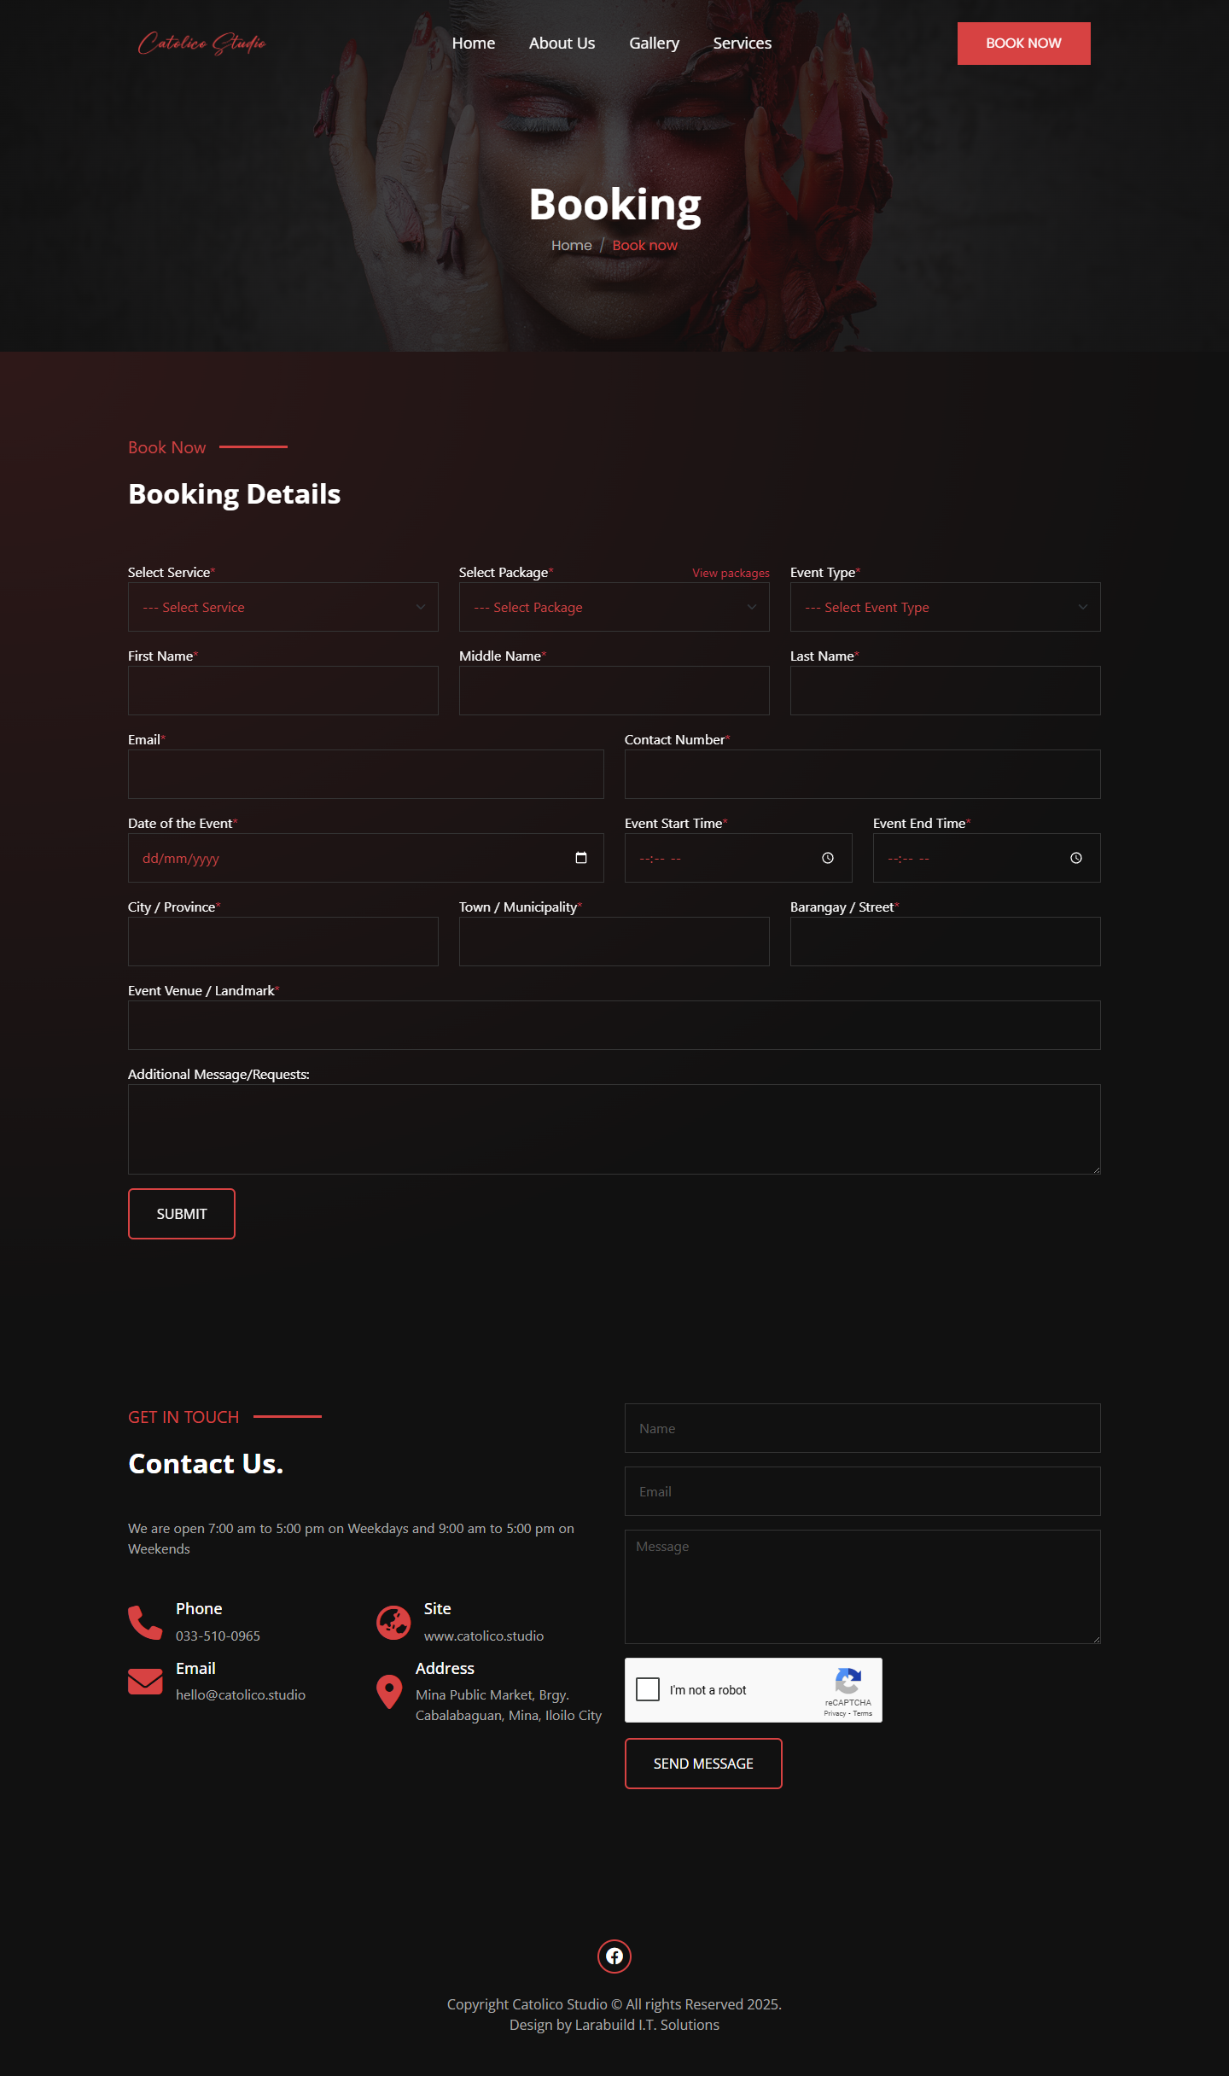Go to About Us in navigation
1229x2076 pixels.
[x=562, y=43]
